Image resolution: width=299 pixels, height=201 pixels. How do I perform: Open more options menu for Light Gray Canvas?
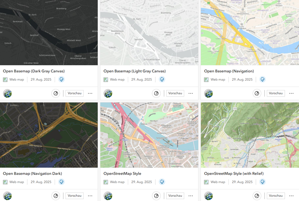(x=191, y=93)
